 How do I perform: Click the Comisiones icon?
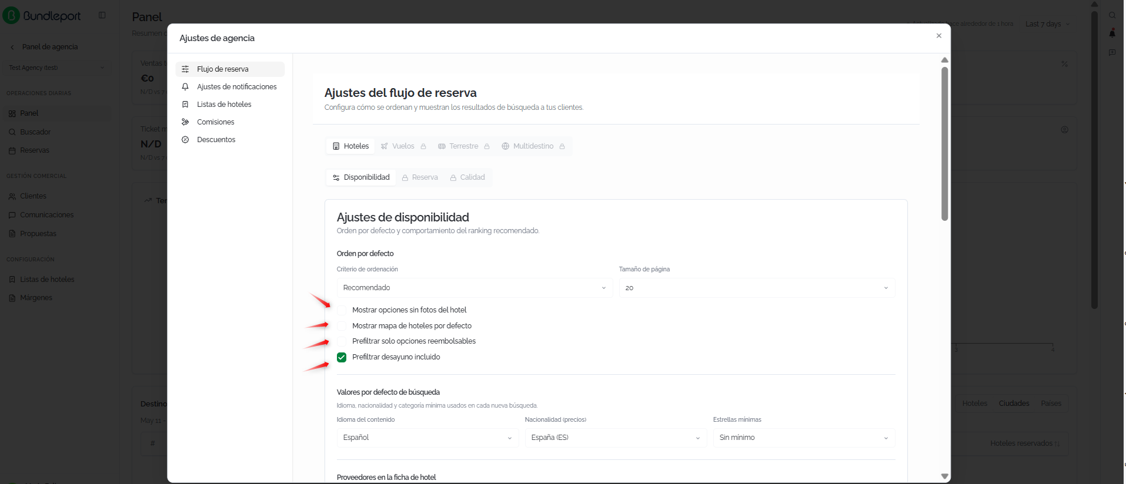(x=185, y=122)
